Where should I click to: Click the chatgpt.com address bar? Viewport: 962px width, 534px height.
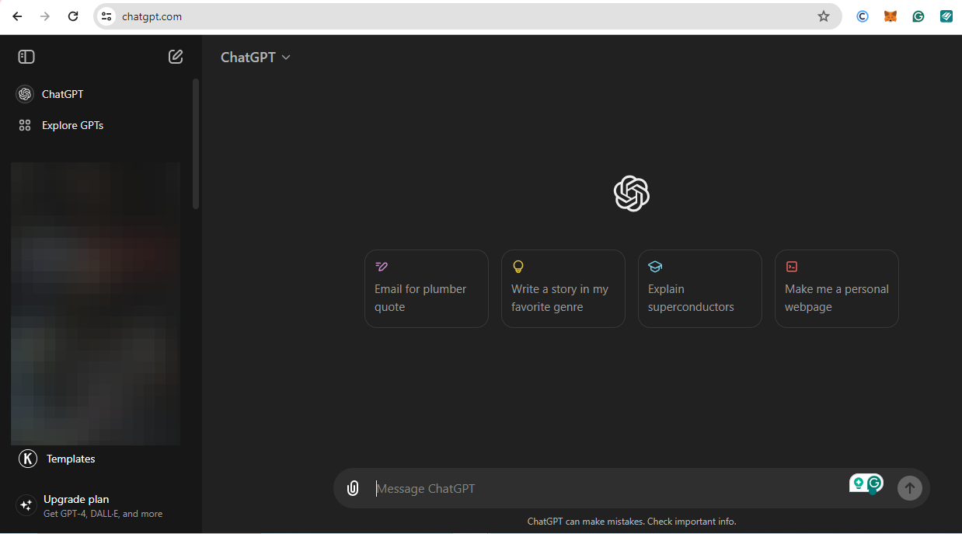point(466,16)
